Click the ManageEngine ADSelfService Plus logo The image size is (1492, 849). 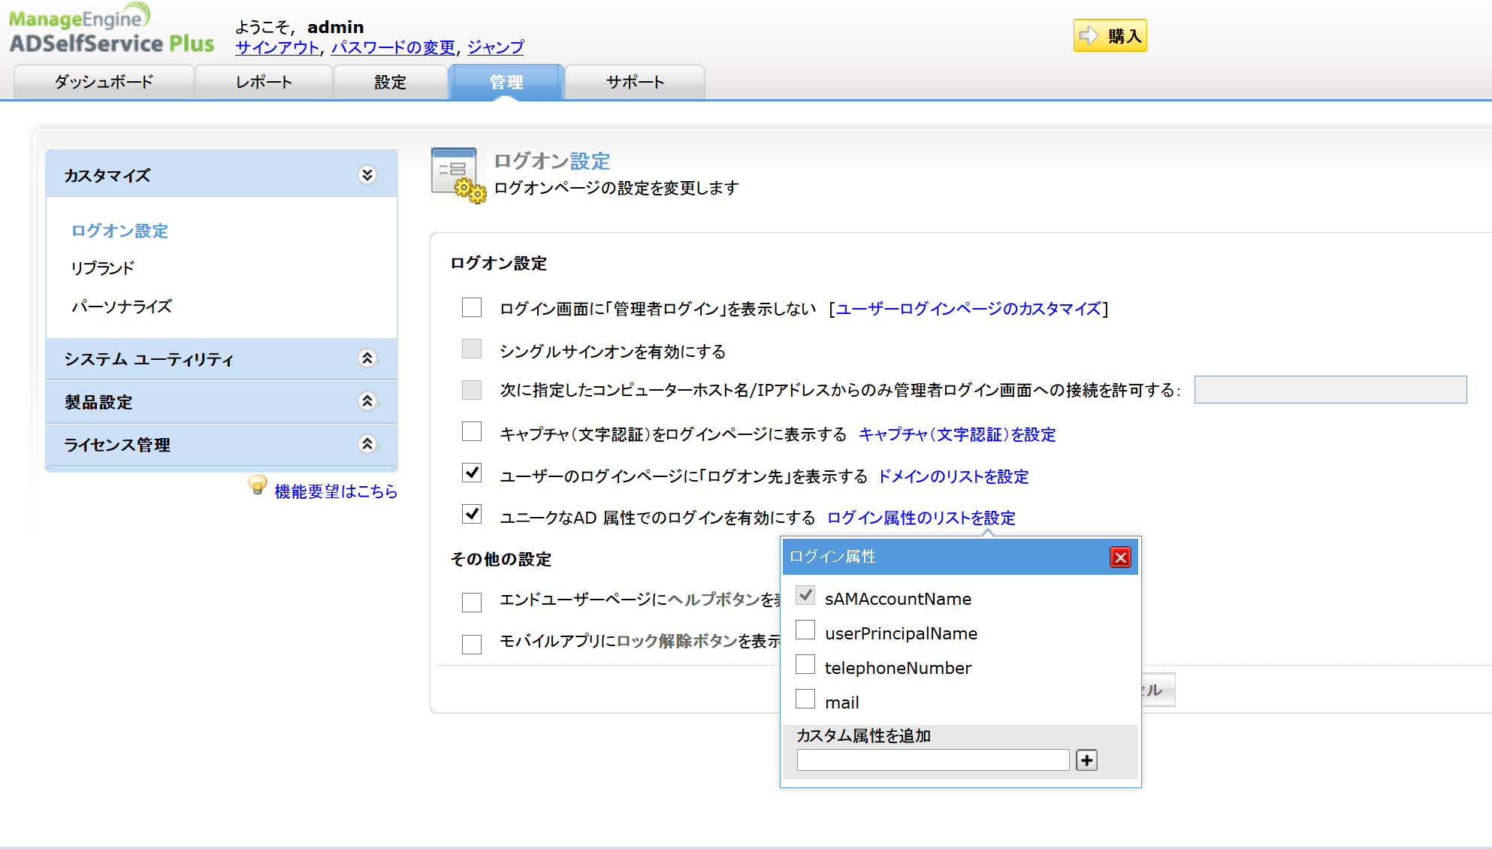click(x=111, y=30)
